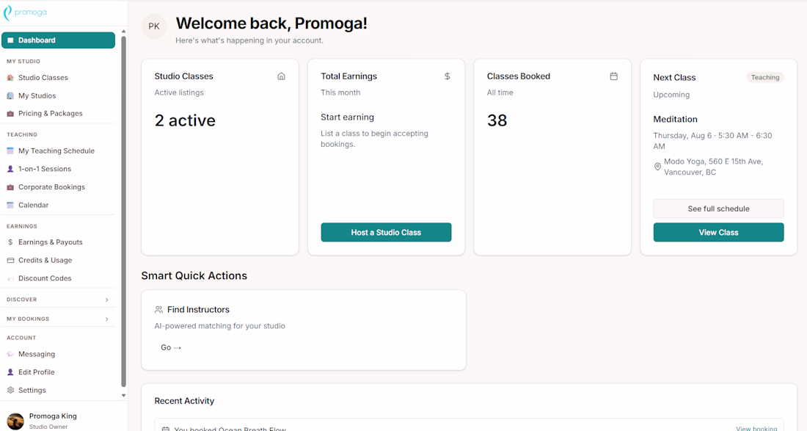Click the Credits & Usage card icon
The width and height of the screenshot is (807, 431).
[x=10, y=261]
